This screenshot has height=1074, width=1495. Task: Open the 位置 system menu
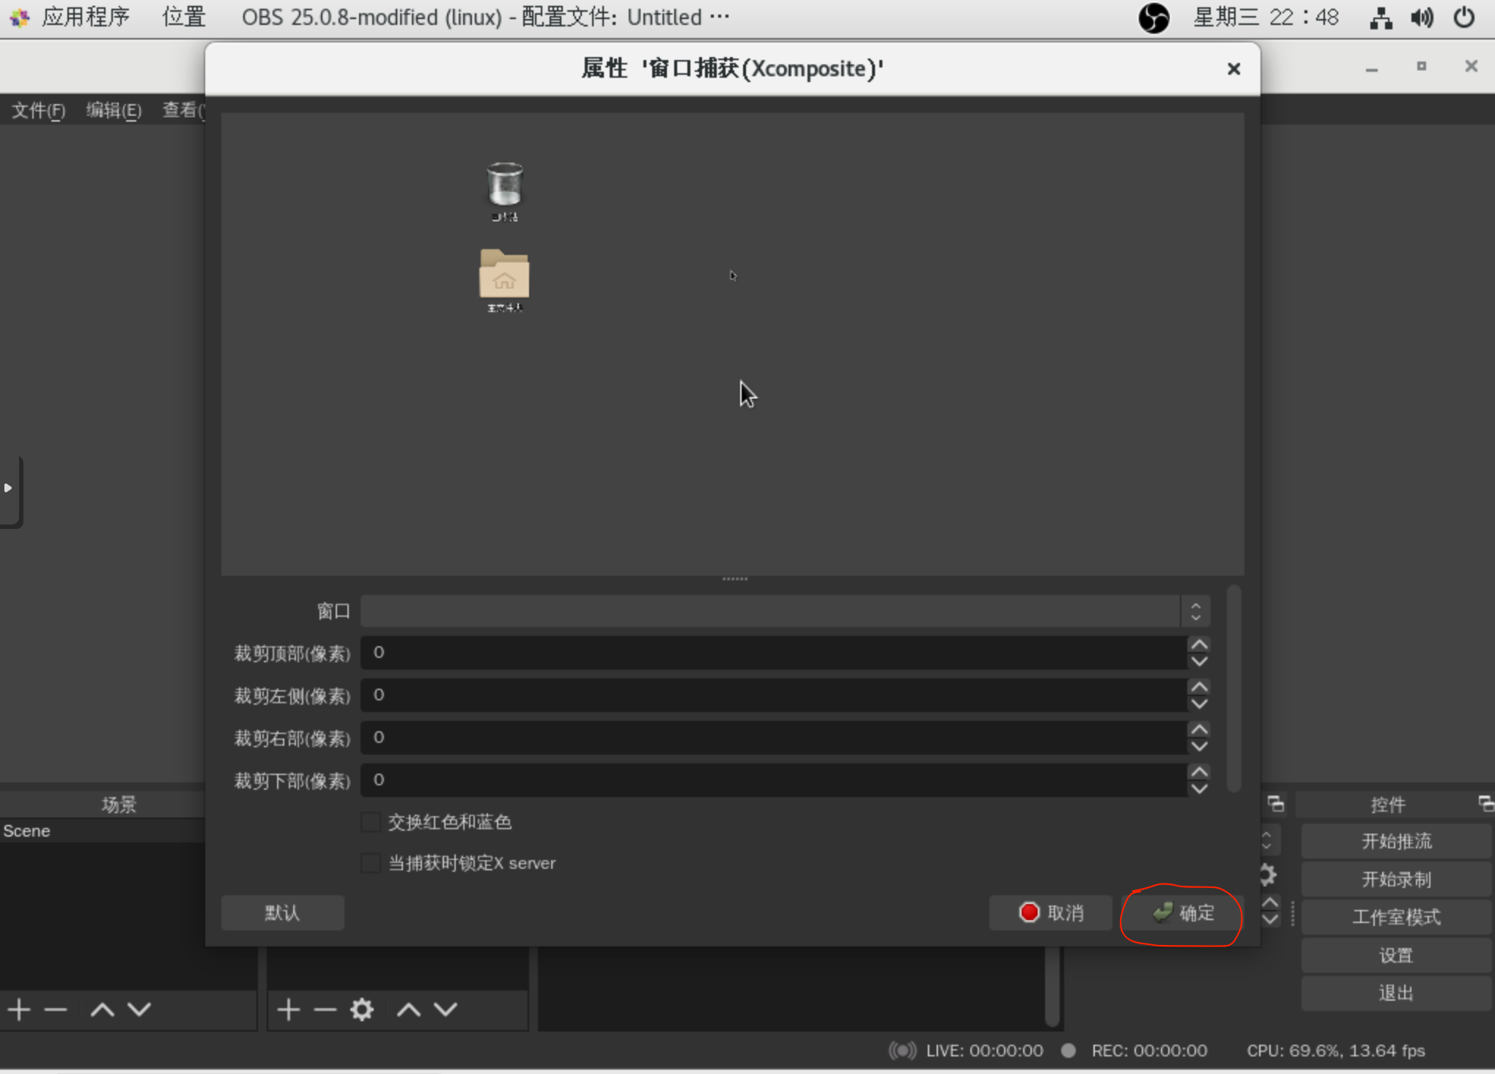184,17
